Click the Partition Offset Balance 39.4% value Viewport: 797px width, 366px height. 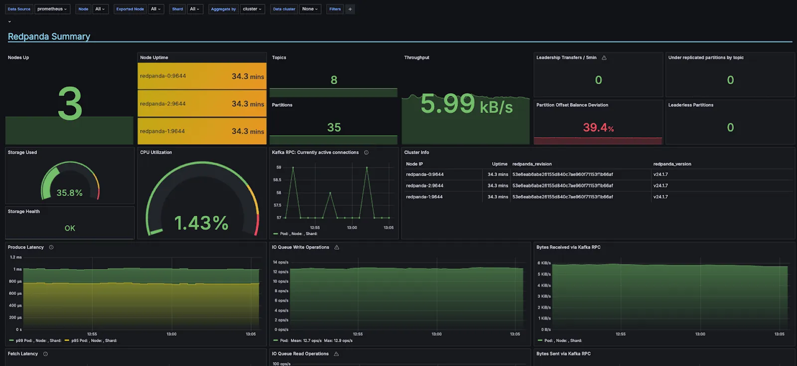click(x=598, y=128)
